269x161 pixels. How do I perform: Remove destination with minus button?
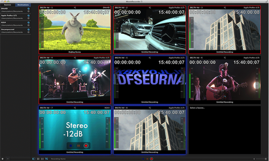click(8, 159)
